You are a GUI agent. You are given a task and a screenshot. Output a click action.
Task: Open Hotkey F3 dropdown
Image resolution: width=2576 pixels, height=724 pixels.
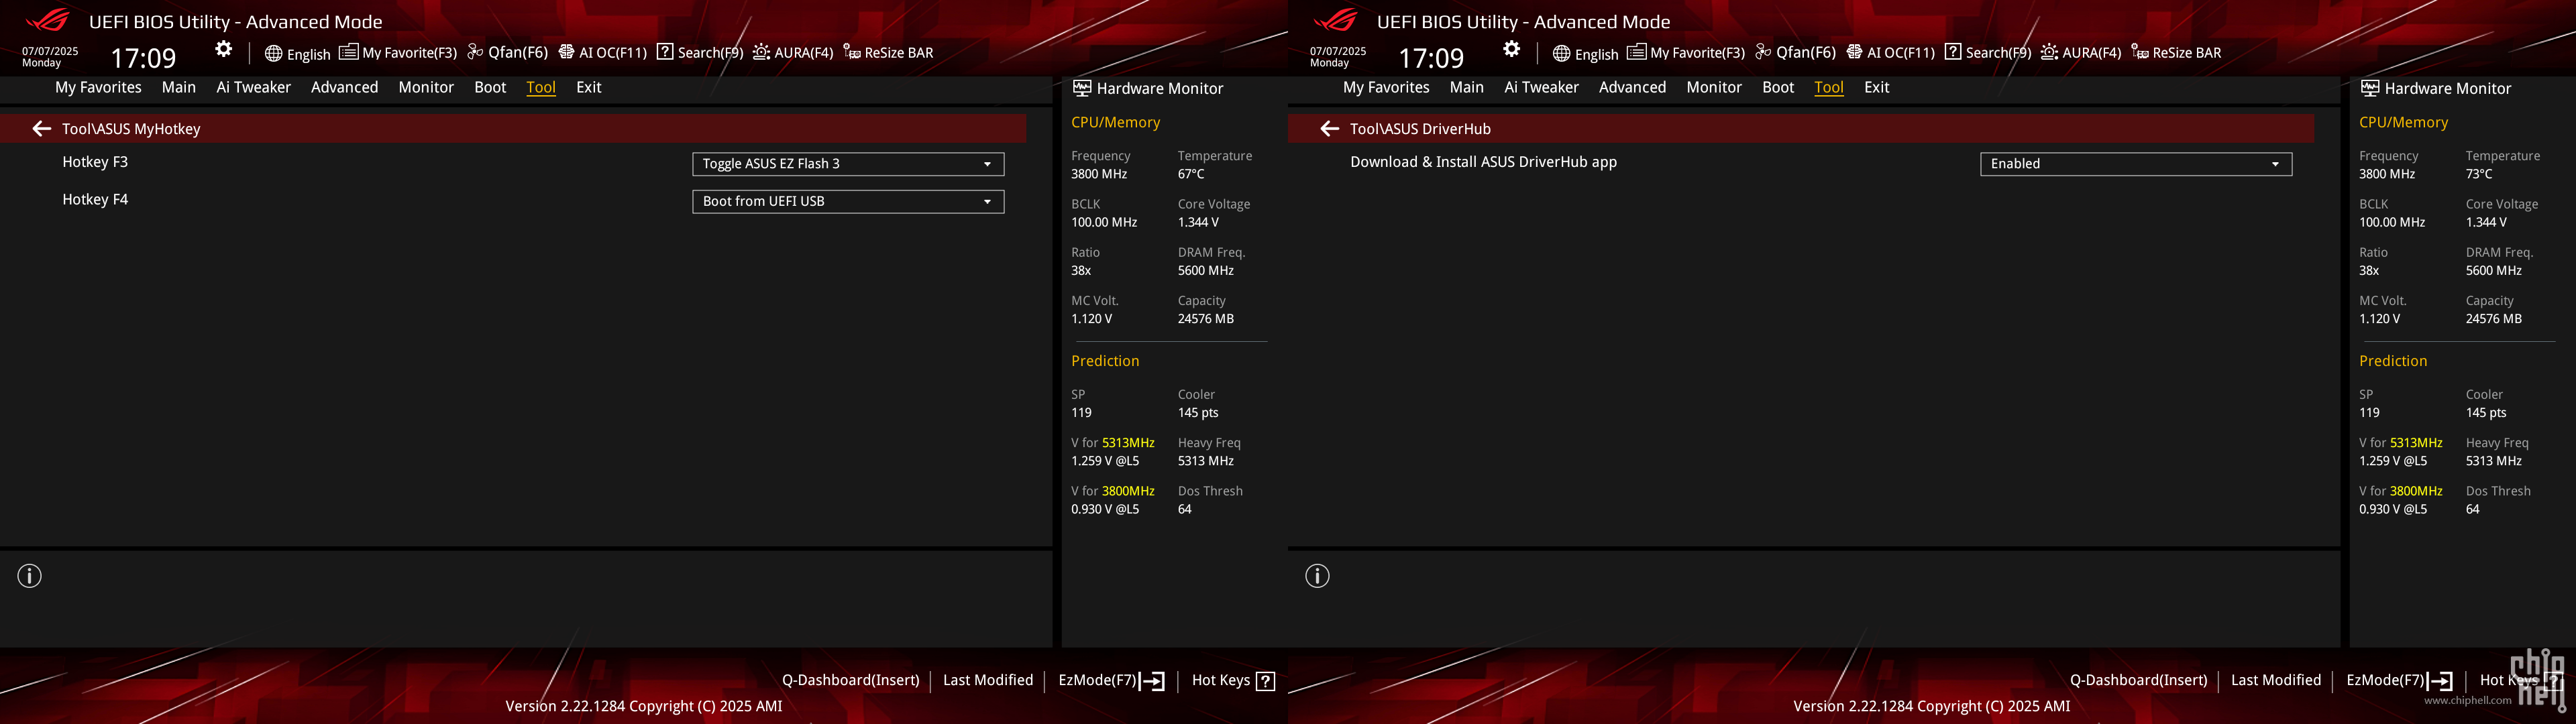[848, 164]
